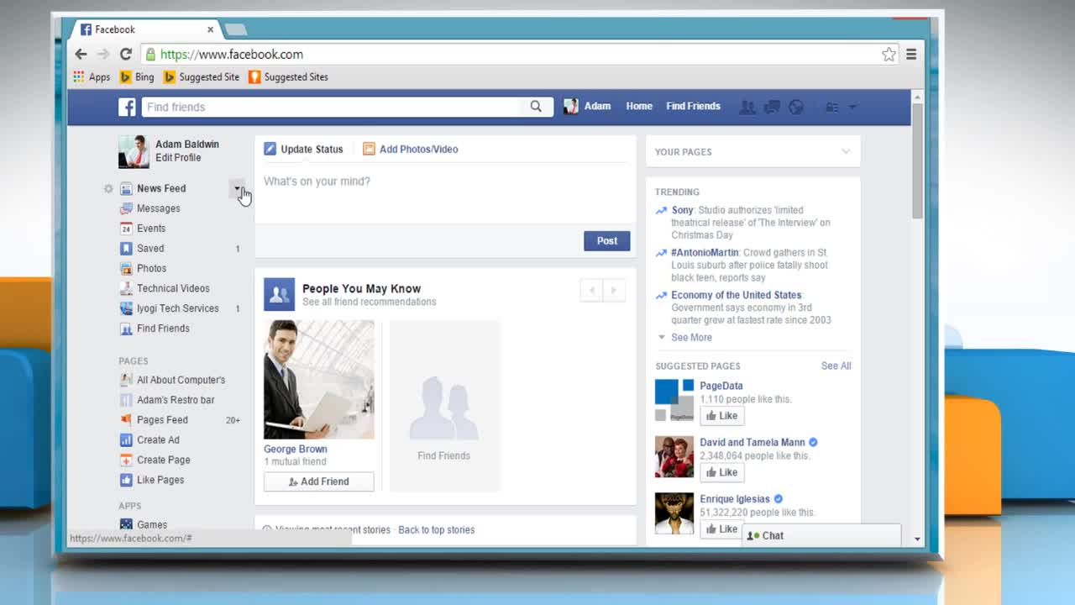The height and width of the screenshot is (605, 1075).
Task: Click Home in top bar
Action: tap(639, 107)
